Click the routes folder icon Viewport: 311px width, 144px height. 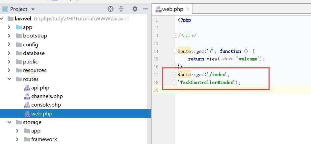19,79
